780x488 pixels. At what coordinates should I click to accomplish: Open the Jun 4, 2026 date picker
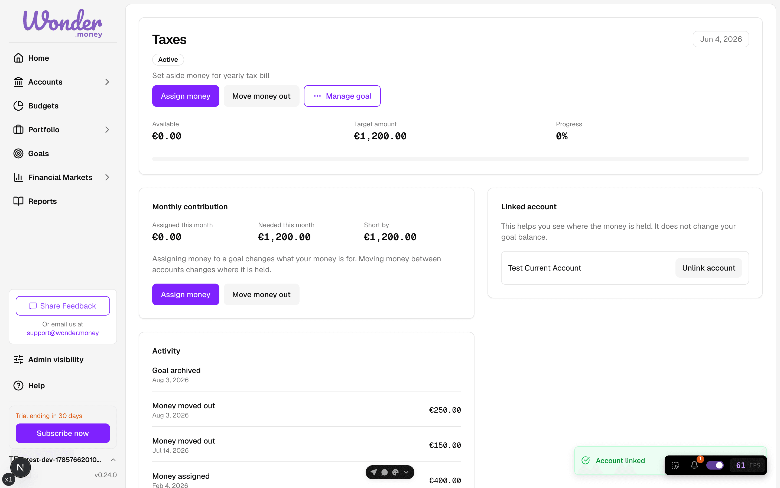point(721,39)
